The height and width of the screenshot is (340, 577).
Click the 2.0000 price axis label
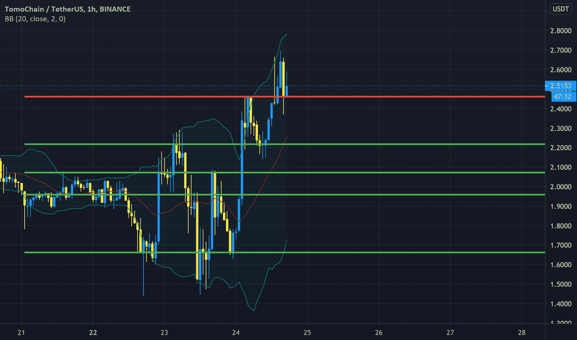[x=560, y=187]
